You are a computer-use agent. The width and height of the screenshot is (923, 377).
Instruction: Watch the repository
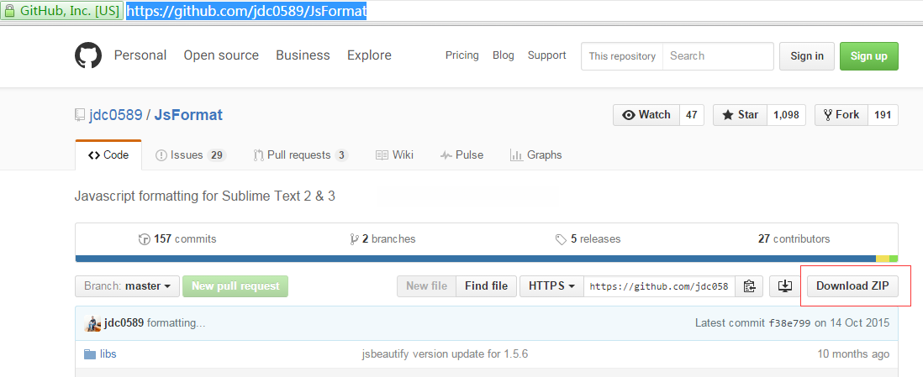[x=646, y=115]
